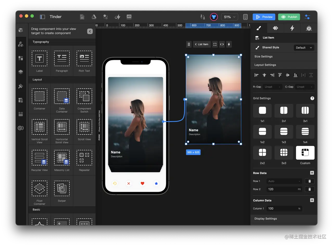
Task: Select the 2x2 grid layout
Action: pos(262,153)
